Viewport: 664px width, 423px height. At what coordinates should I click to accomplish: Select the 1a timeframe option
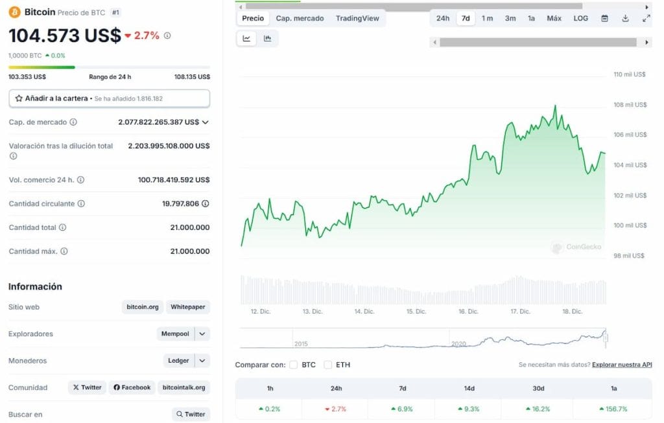coord(532,18)
